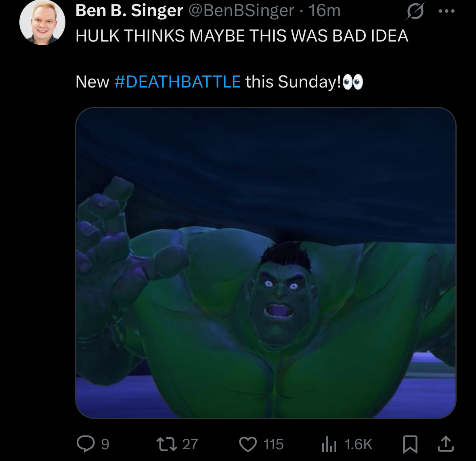Click the Grok slashed-circle icon
The height and width of the screenshot is (461, 476).
click(415, 11)
